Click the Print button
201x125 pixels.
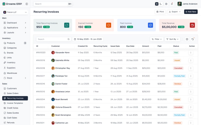(x=160, y=12)
